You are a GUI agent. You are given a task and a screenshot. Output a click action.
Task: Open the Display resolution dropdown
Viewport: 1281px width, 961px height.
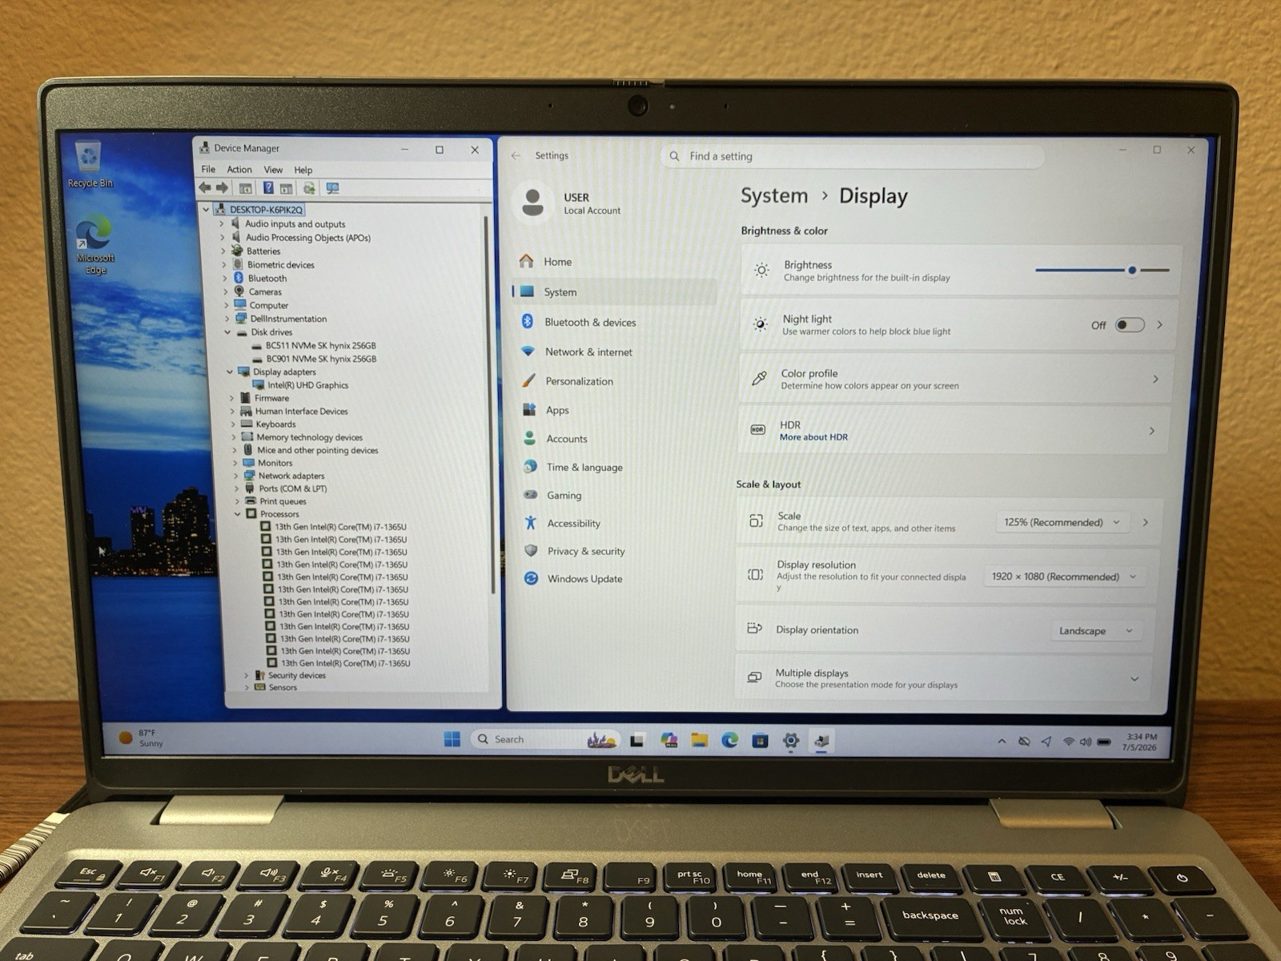click(1064, 577)
